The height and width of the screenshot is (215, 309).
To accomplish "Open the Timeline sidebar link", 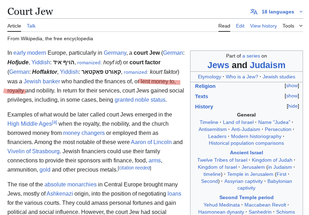I will click(x=209, y=122).
